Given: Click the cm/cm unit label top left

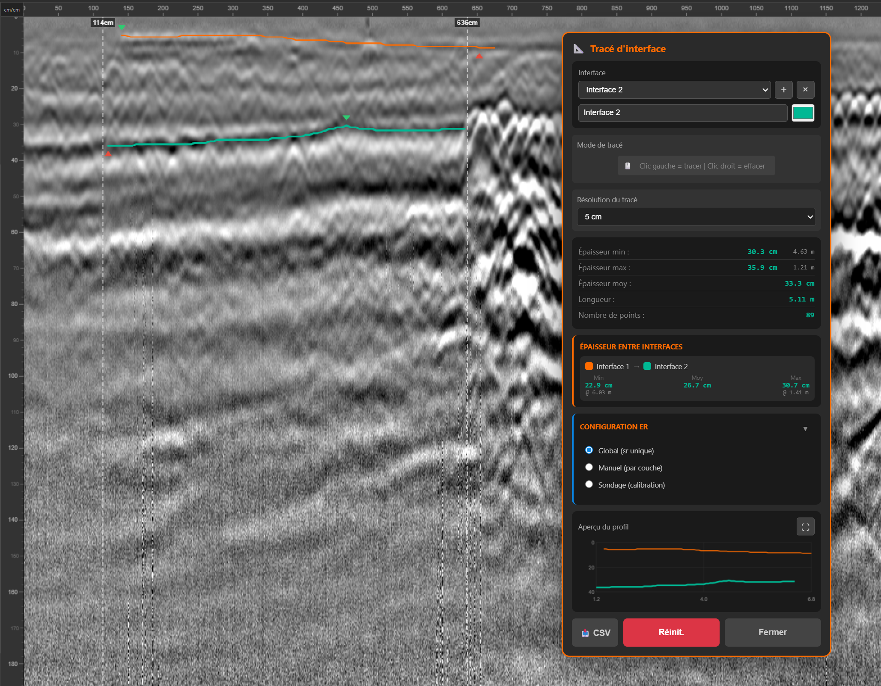Looking at the screenshot, I should coord(12,9).
